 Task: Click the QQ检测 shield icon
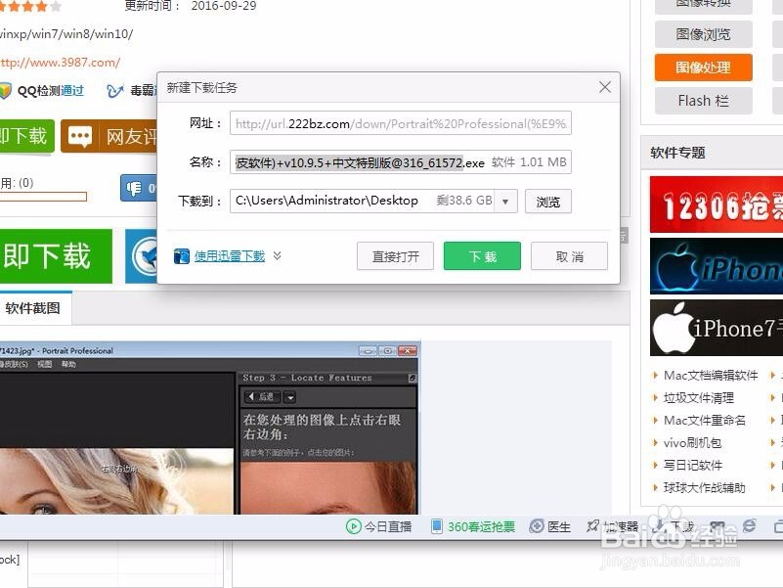5,91
